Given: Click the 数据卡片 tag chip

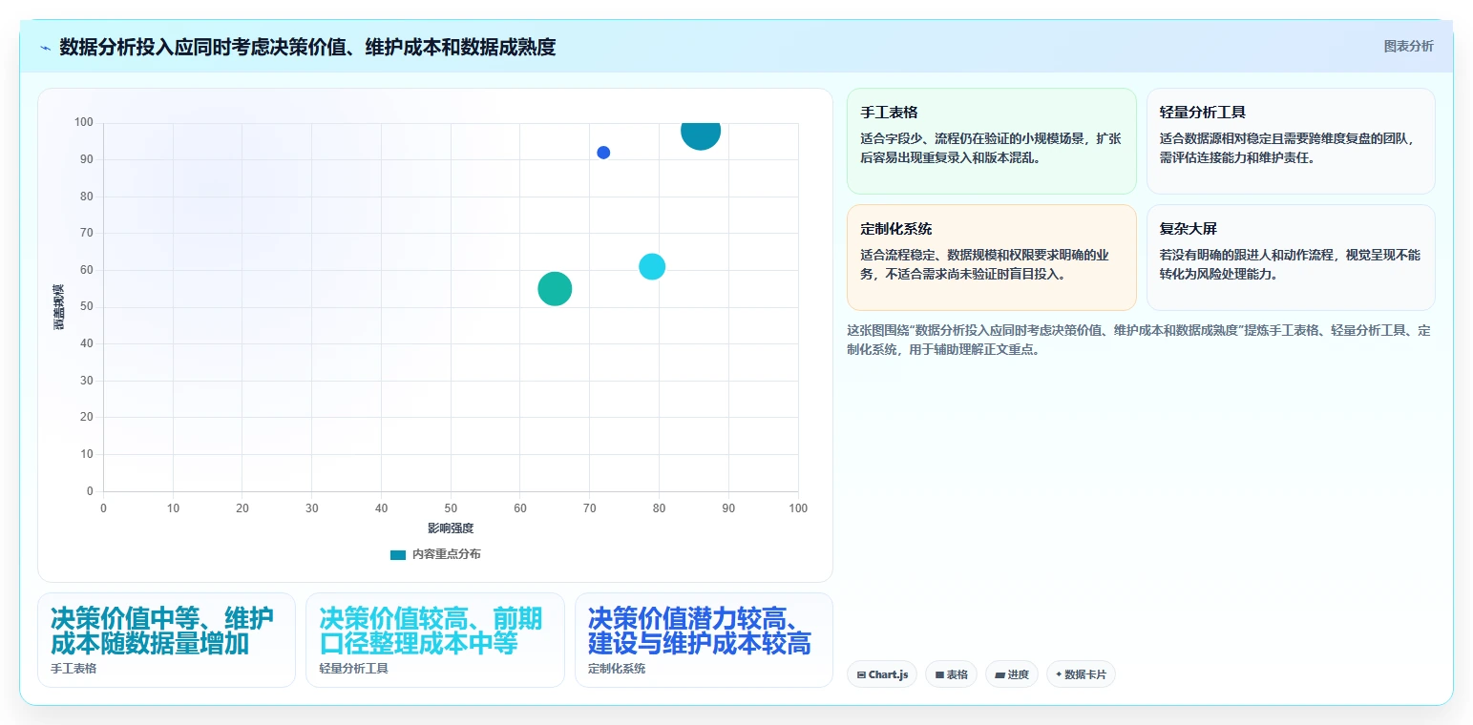Looking at the screenshot, I should coord(1081,674).
